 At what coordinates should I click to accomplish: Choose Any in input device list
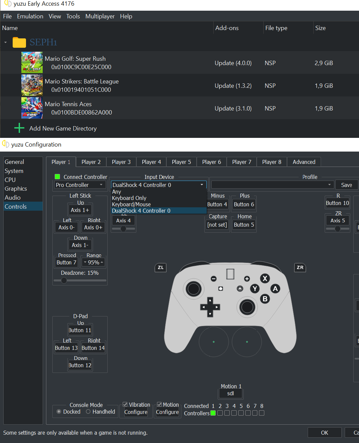click(159, 192)
